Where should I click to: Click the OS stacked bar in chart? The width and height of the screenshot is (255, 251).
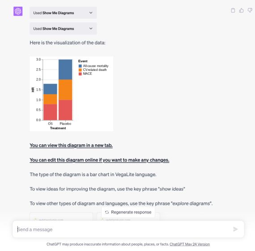tap(50, 102)
